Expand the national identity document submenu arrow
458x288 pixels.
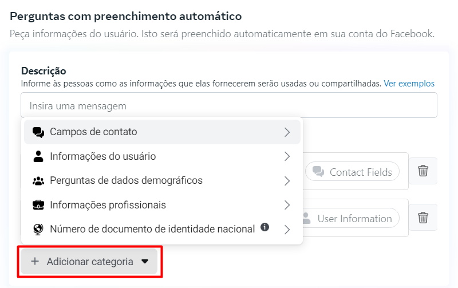pyautogui.click(x=287, y=230)
